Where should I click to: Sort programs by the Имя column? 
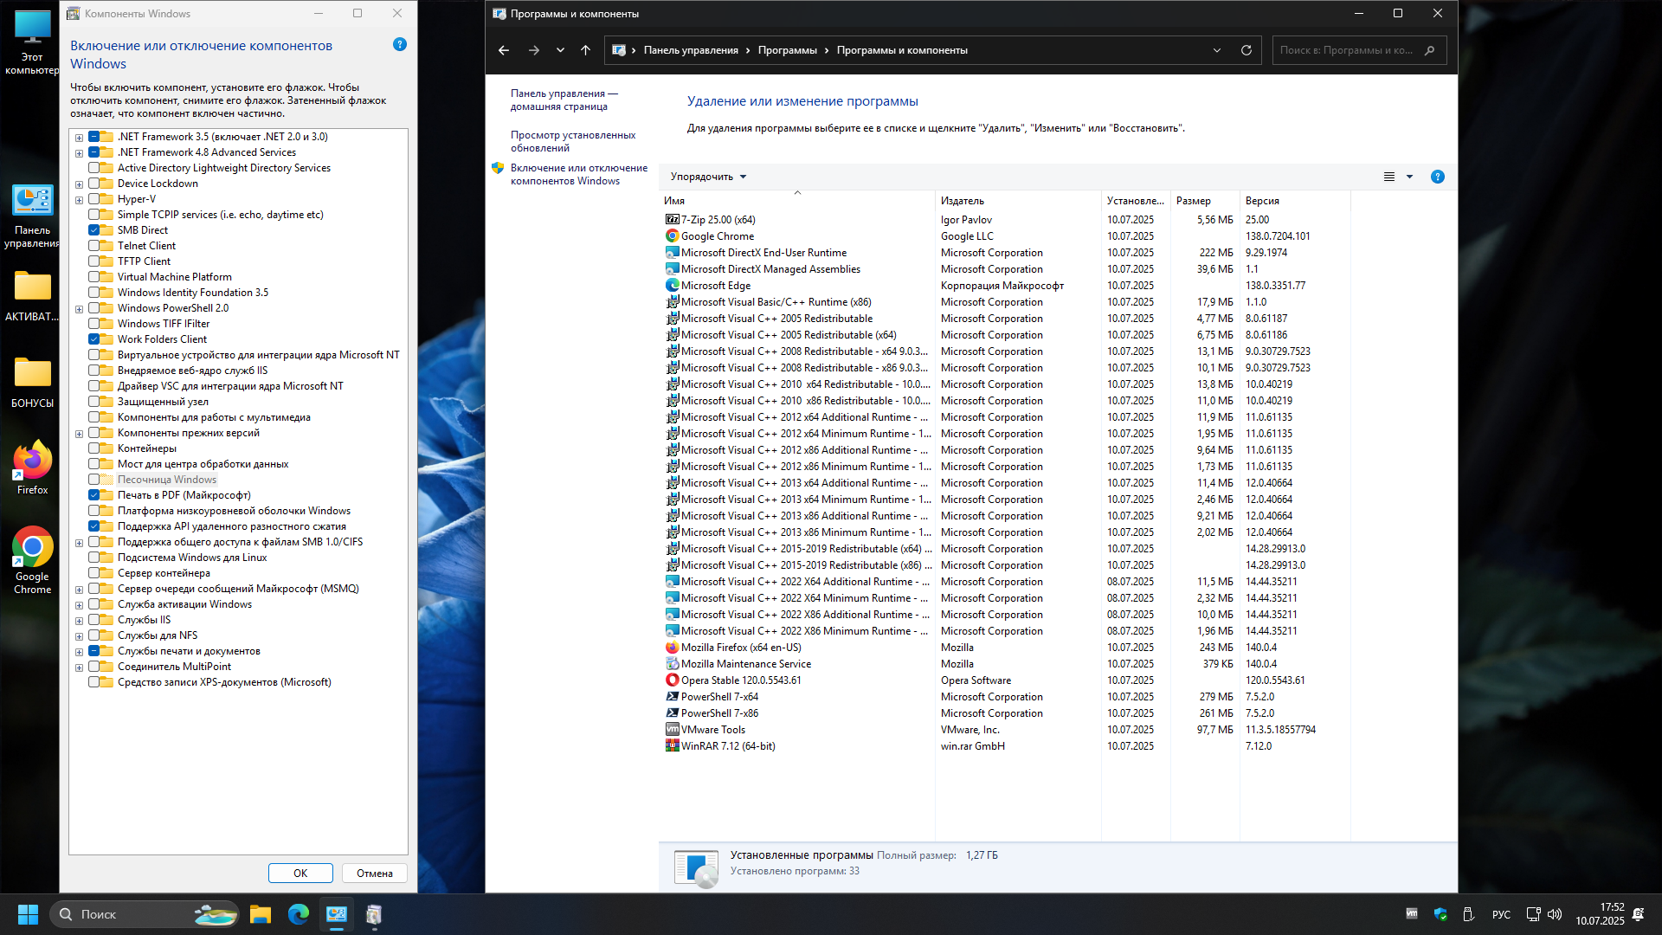797,201
